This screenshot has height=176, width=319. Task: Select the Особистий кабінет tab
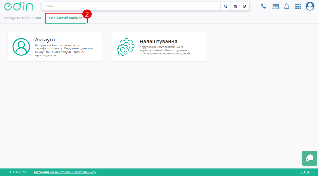point(66,18)
